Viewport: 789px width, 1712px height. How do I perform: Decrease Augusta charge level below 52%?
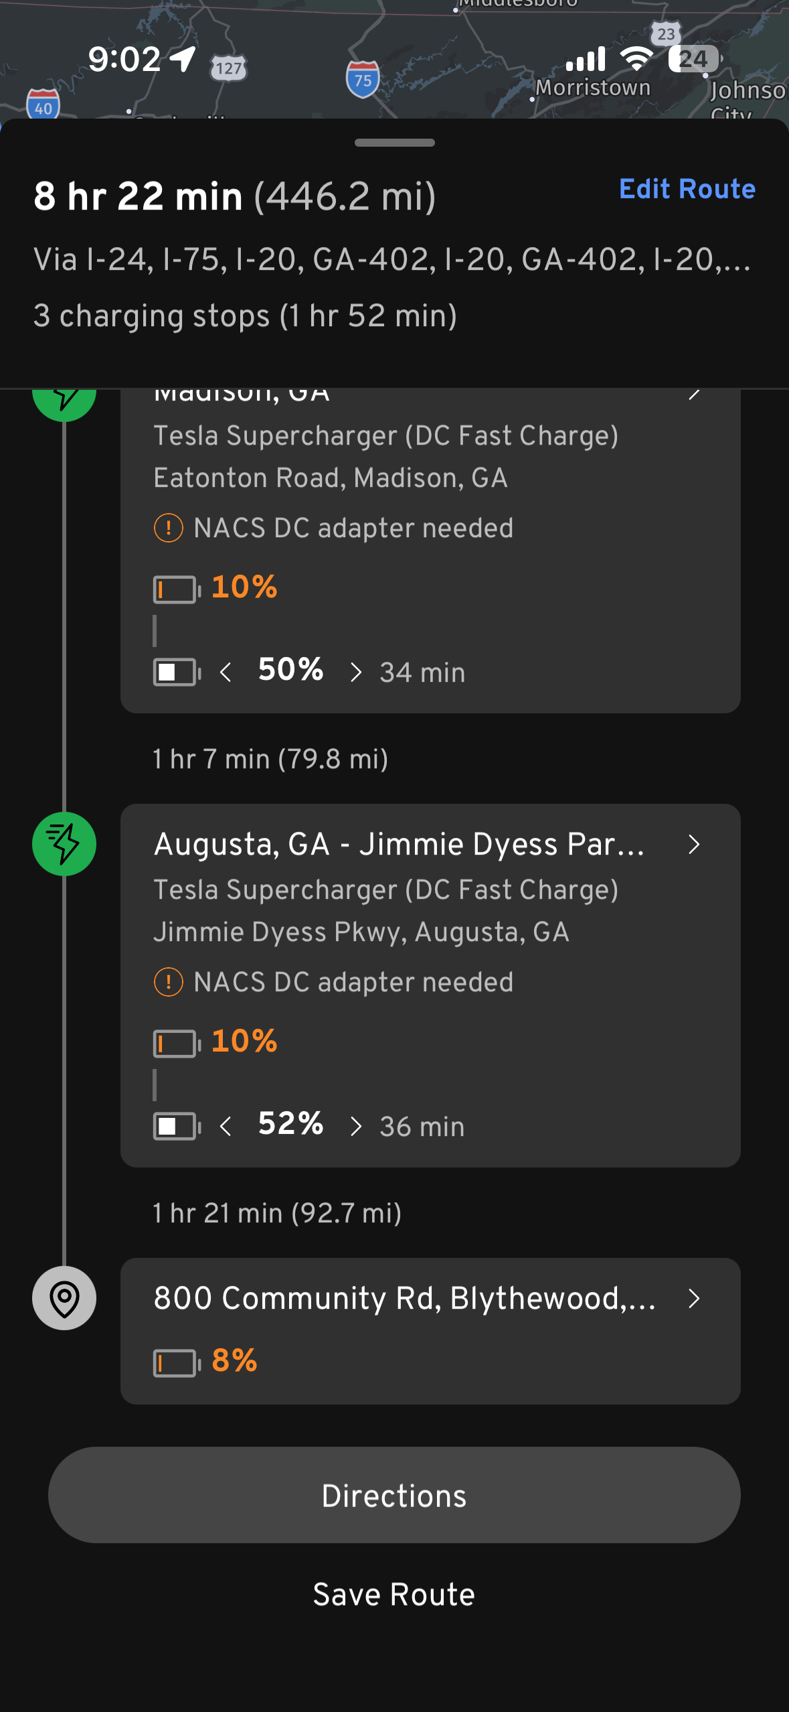click(x=226, y=1126)
